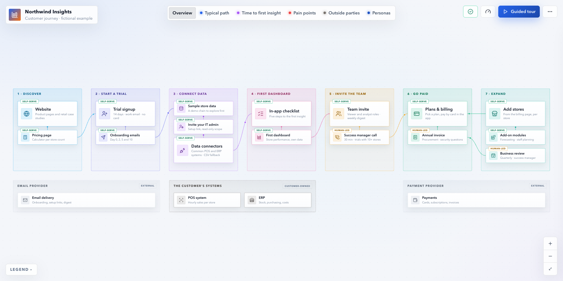Click the Add-on modules grid icon

[493, 137]
